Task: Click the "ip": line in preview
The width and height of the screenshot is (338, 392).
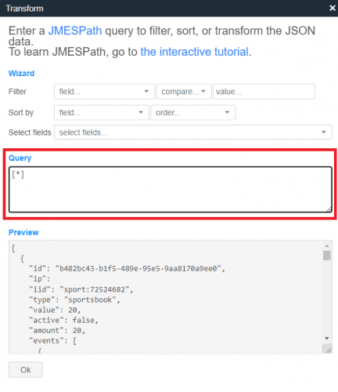Action: [40, 279]
